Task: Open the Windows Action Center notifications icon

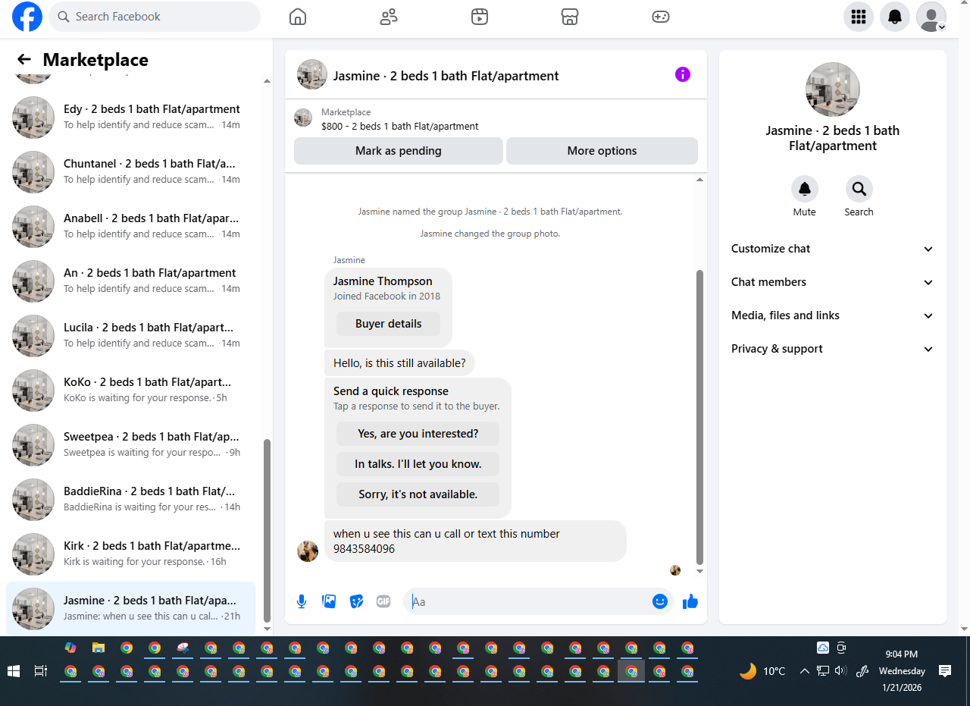Action: pos(945,671)
